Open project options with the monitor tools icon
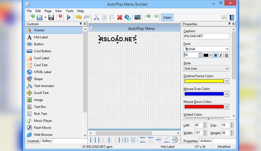 137,17
